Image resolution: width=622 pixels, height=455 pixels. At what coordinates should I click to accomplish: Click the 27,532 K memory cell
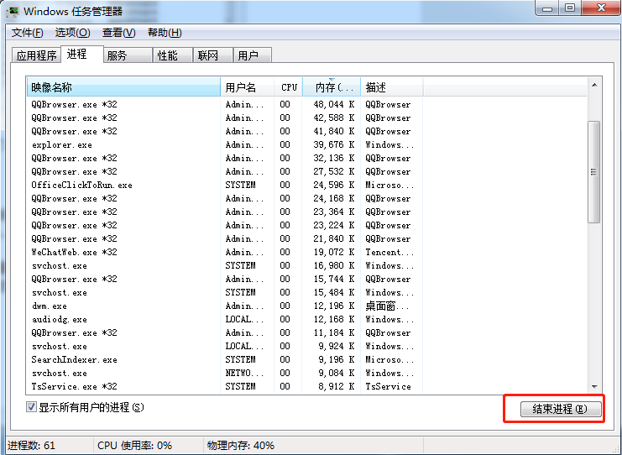pyautogui.click(x=334, y=171)
